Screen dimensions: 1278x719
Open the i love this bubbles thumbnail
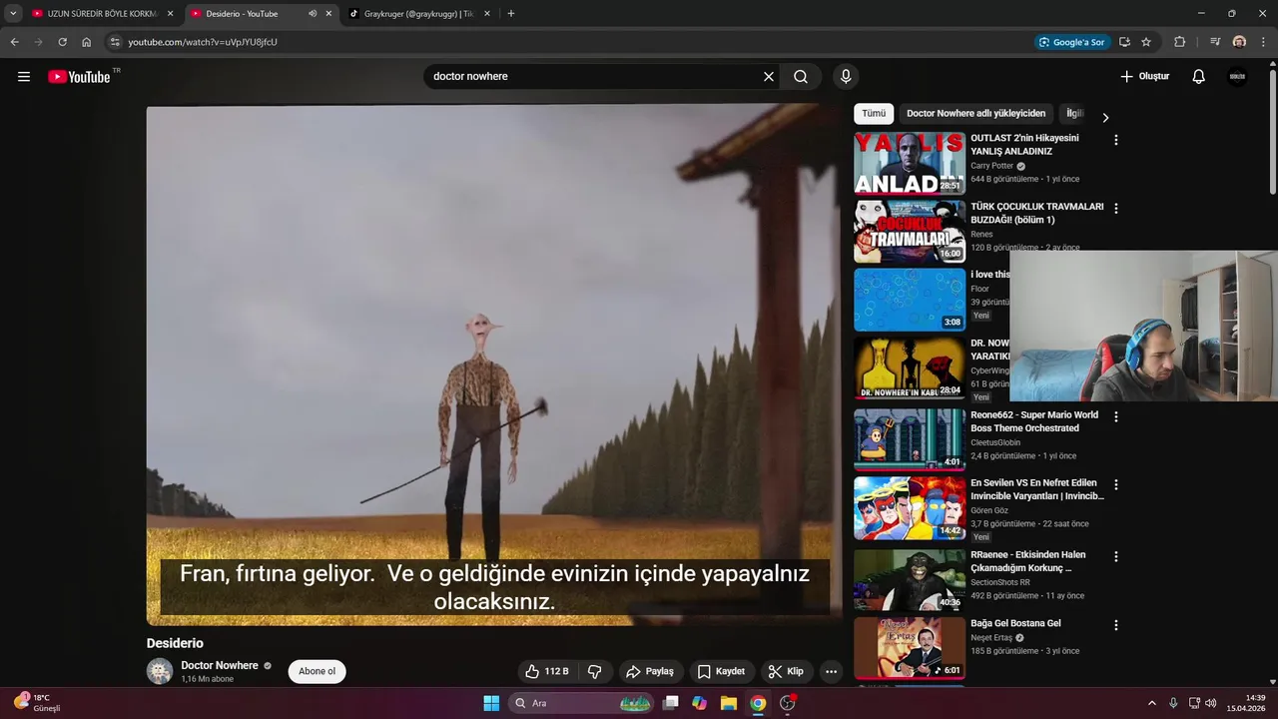tap(910, 300)
